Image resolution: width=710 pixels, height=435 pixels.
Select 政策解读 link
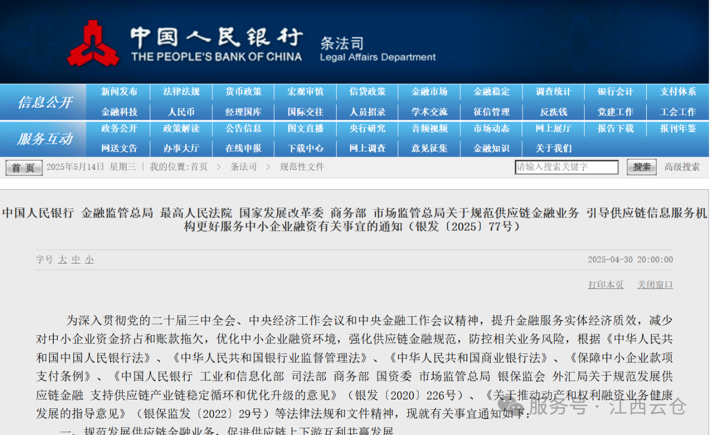181,128
